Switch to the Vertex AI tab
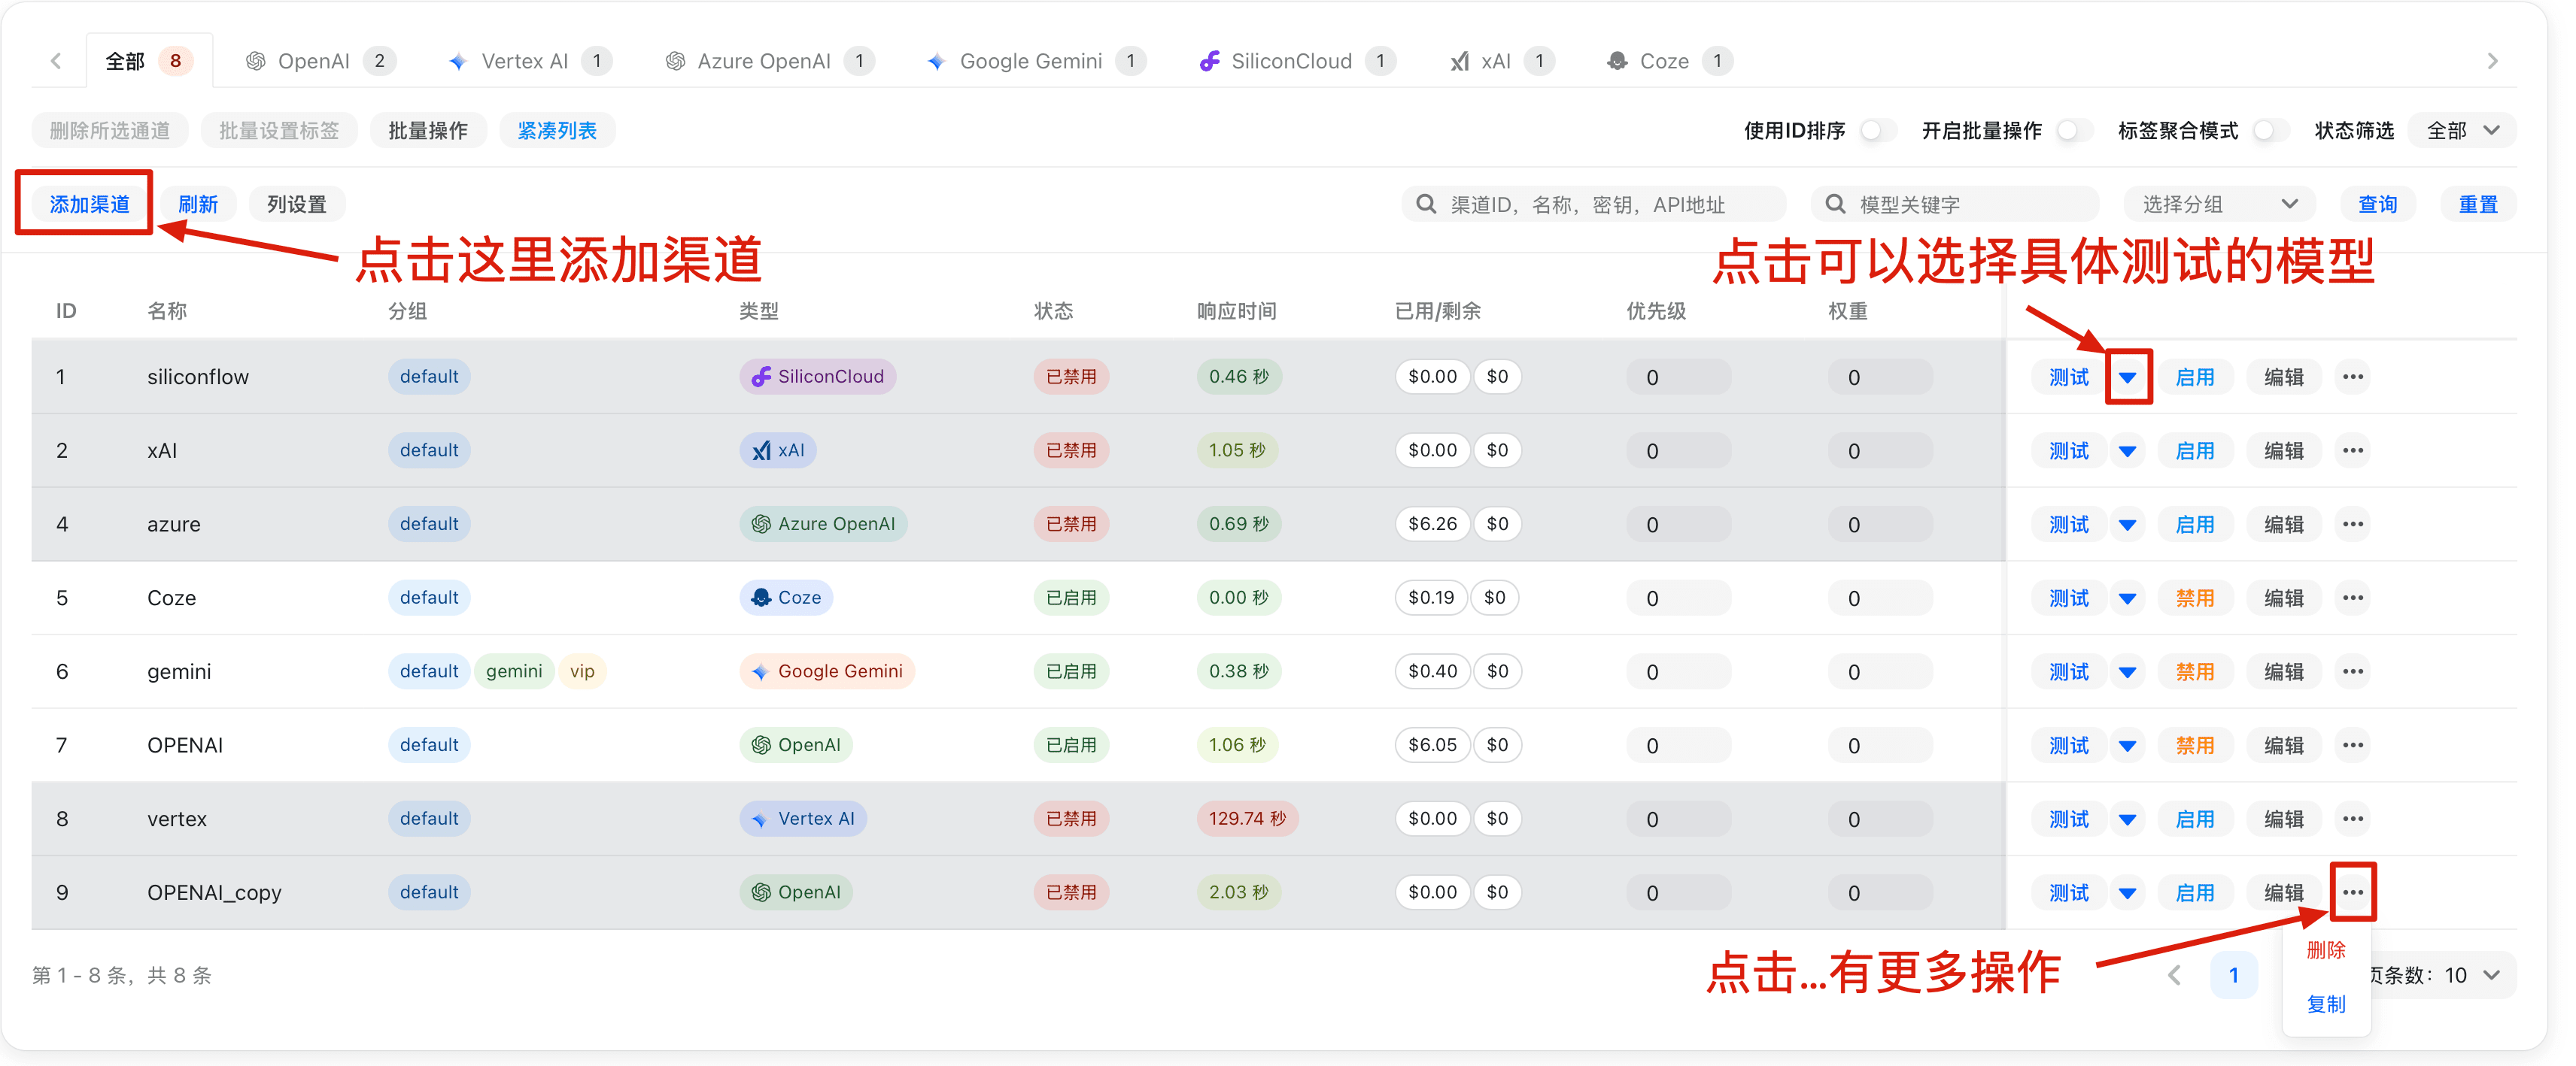This screenshot has width=2576, height=1066. click(x=525, y=61)
